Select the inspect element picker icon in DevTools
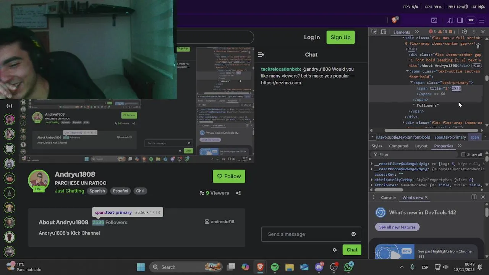489x275 pixels. tap(374, 32)
